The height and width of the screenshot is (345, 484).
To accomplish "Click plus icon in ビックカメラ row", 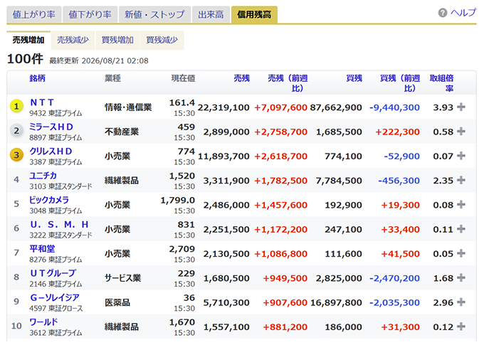I will coord(461,205).
